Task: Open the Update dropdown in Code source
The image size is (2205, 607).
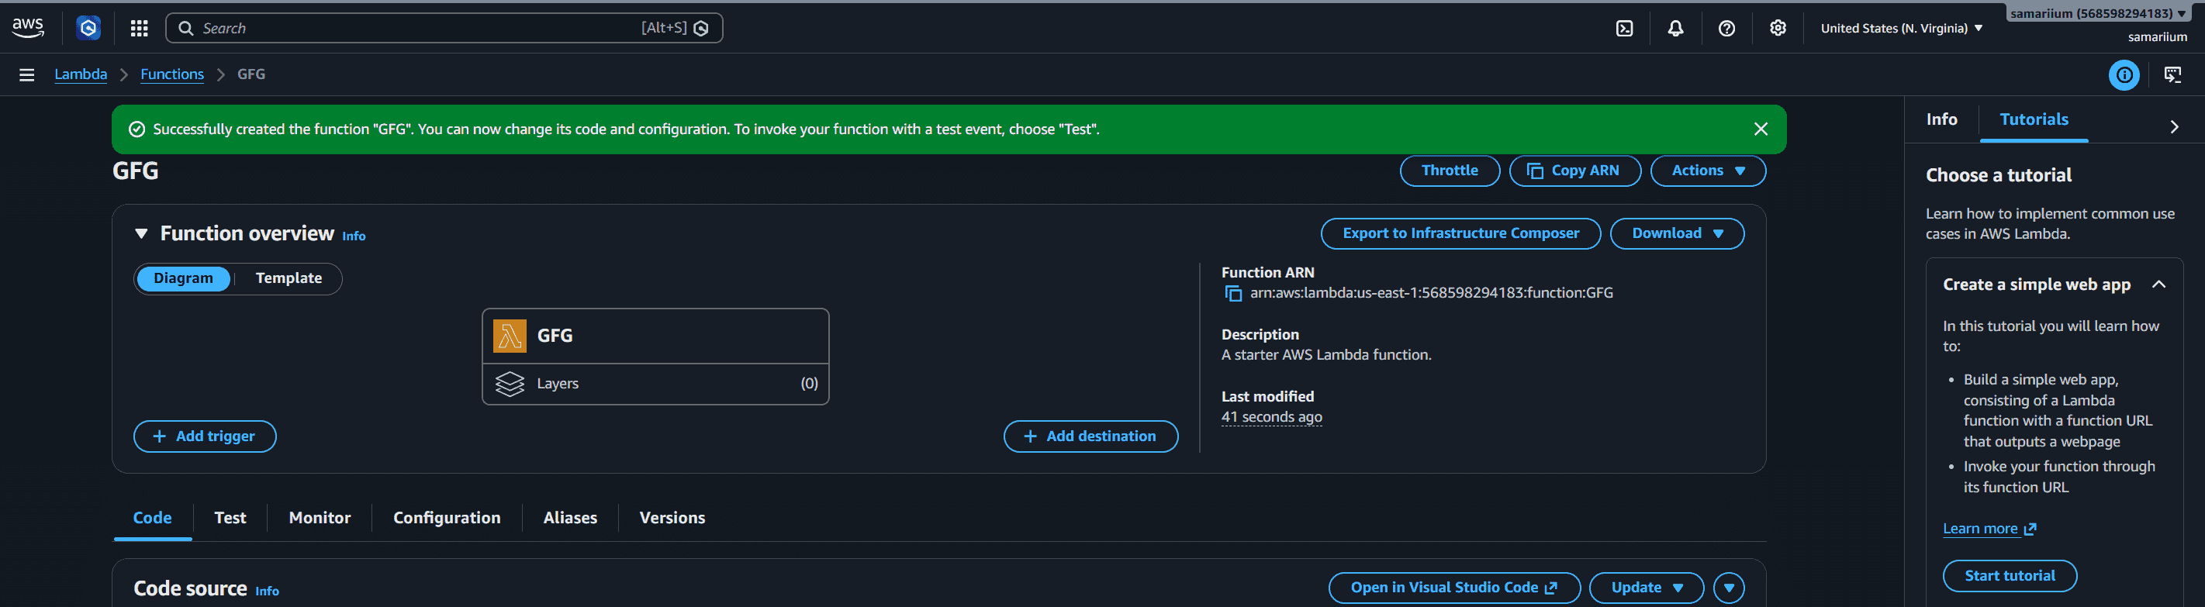Action: pyautogui.click(x=1646, y=588)
